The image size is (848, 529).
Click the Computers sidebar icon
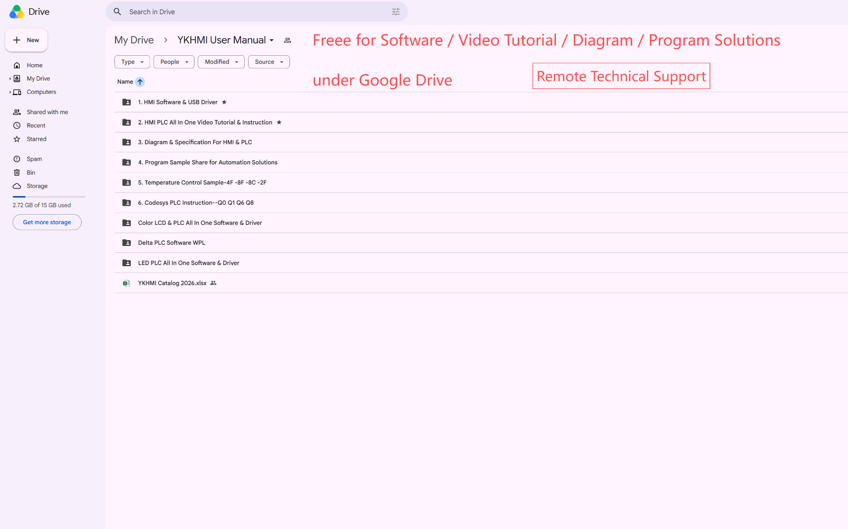click(17, 92)
